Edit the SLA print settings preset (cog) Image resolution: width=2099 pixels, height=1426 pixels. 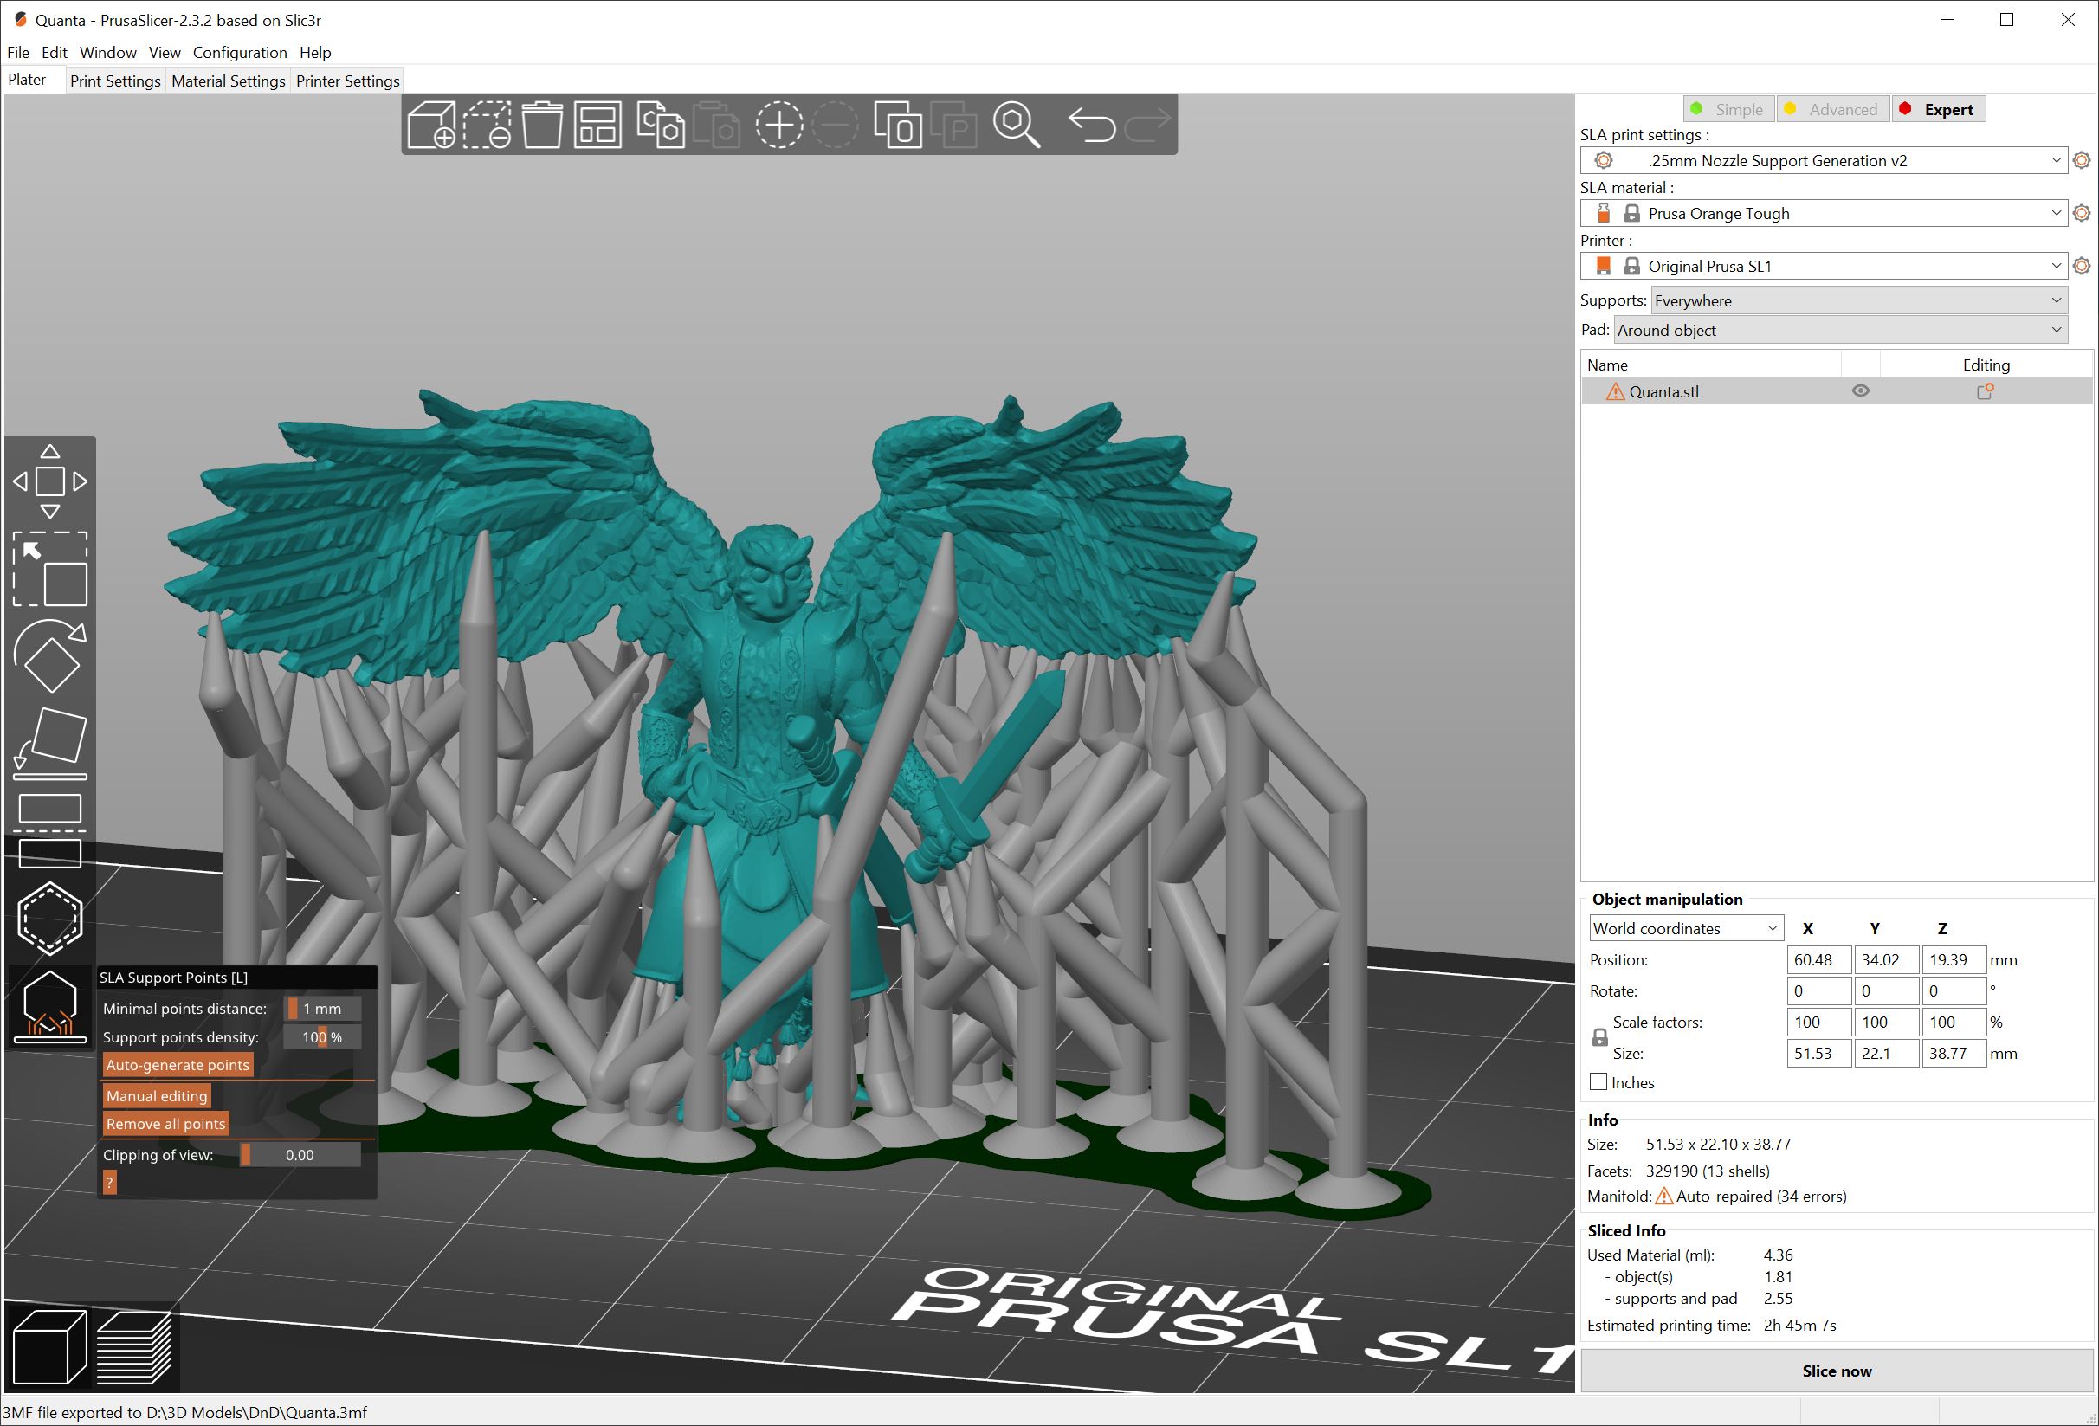2081,161
